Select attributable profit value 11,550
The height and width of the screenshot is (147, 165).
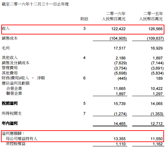tap(156, 139)
